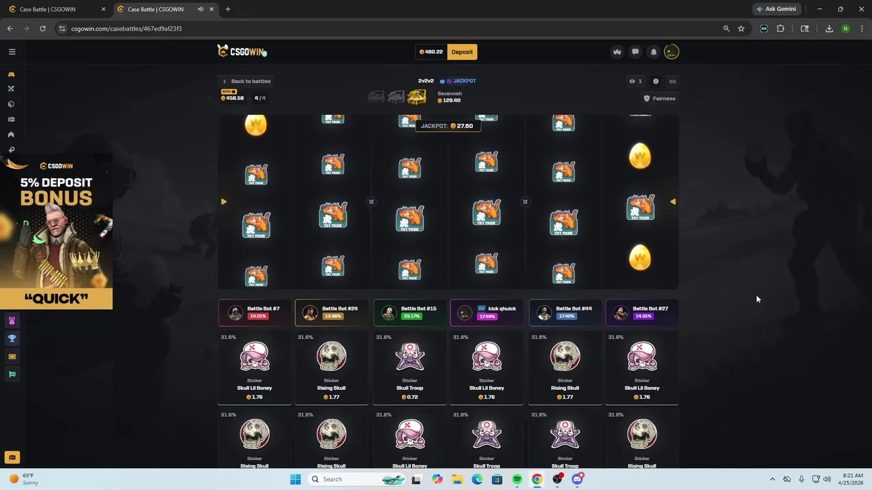Open the chat bubble icon in the header
The height and width of the screenshot is (490, 872).
point(635,52)
